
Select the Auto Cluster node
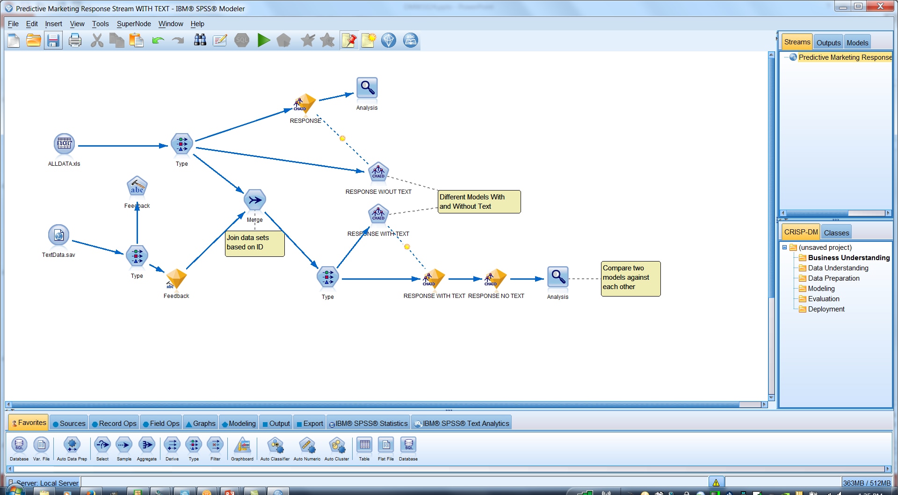337,446
